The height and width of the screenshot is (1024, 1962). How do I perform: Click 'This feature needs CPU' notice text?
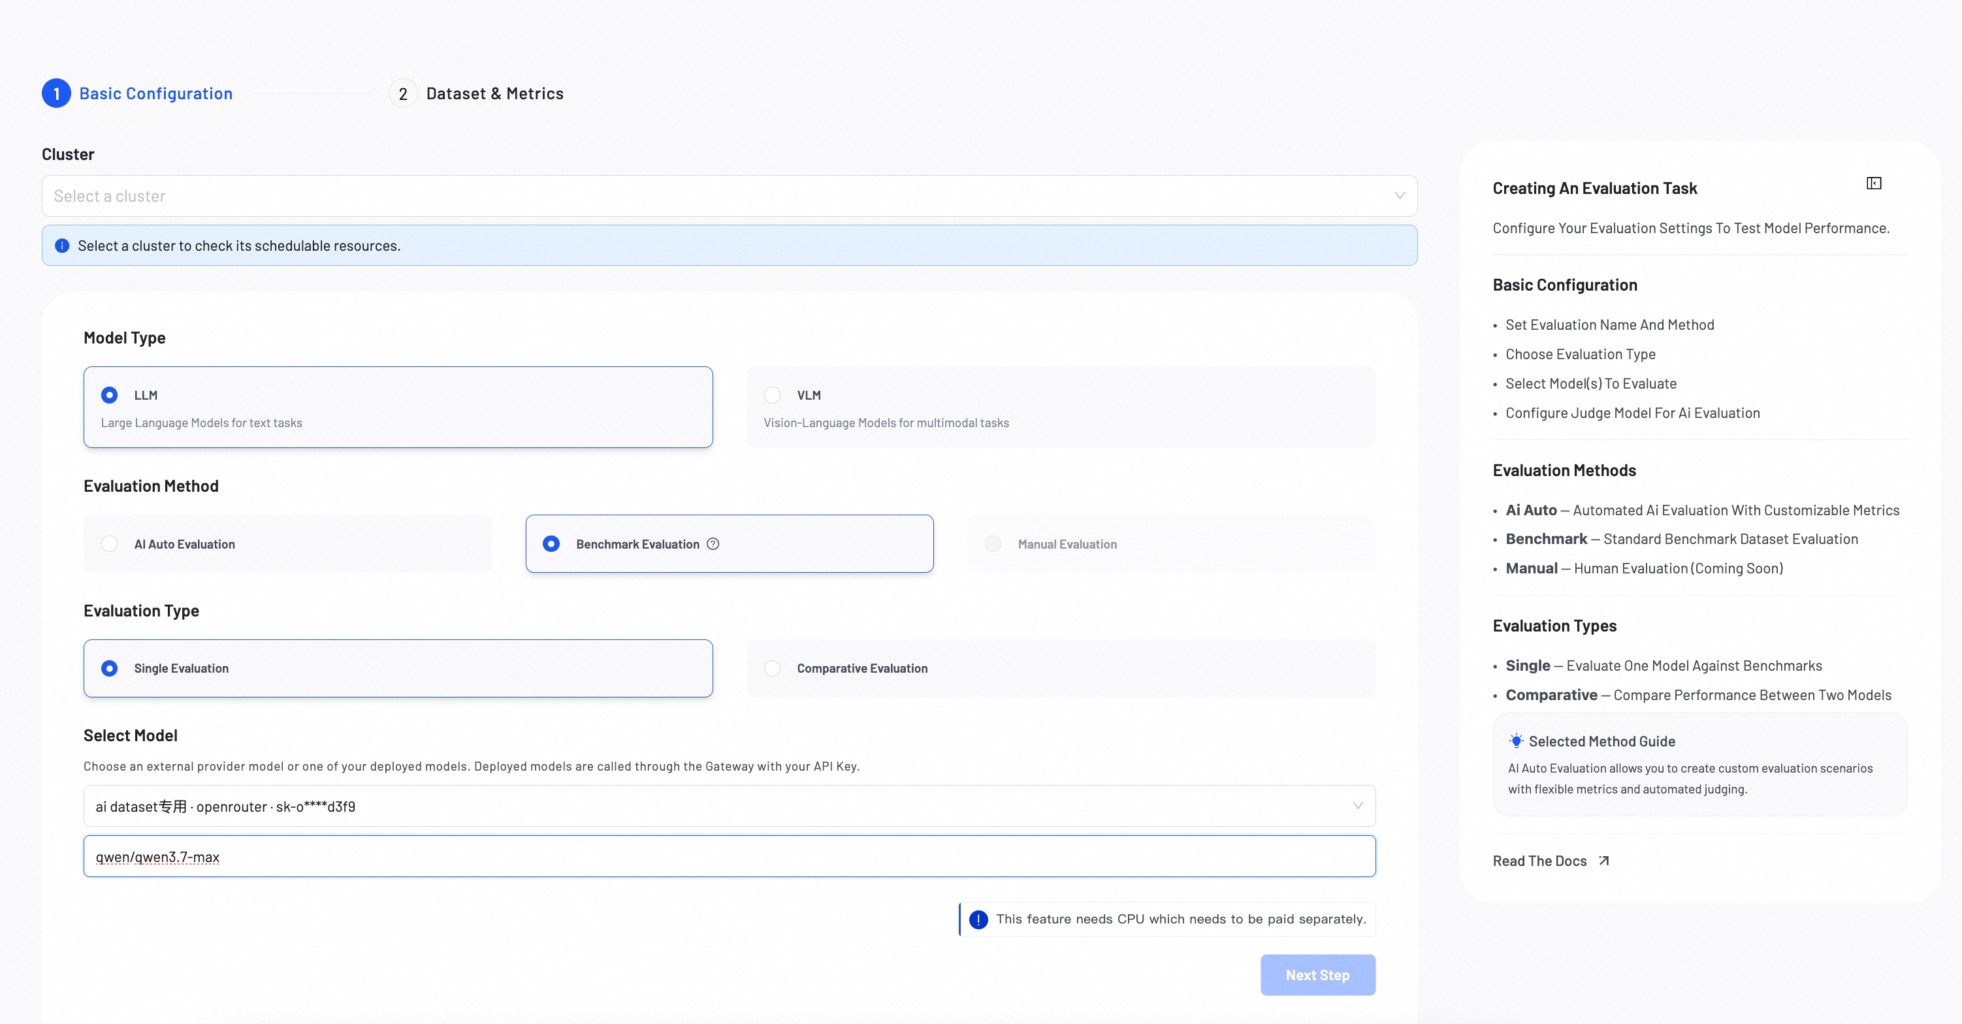1182,919
